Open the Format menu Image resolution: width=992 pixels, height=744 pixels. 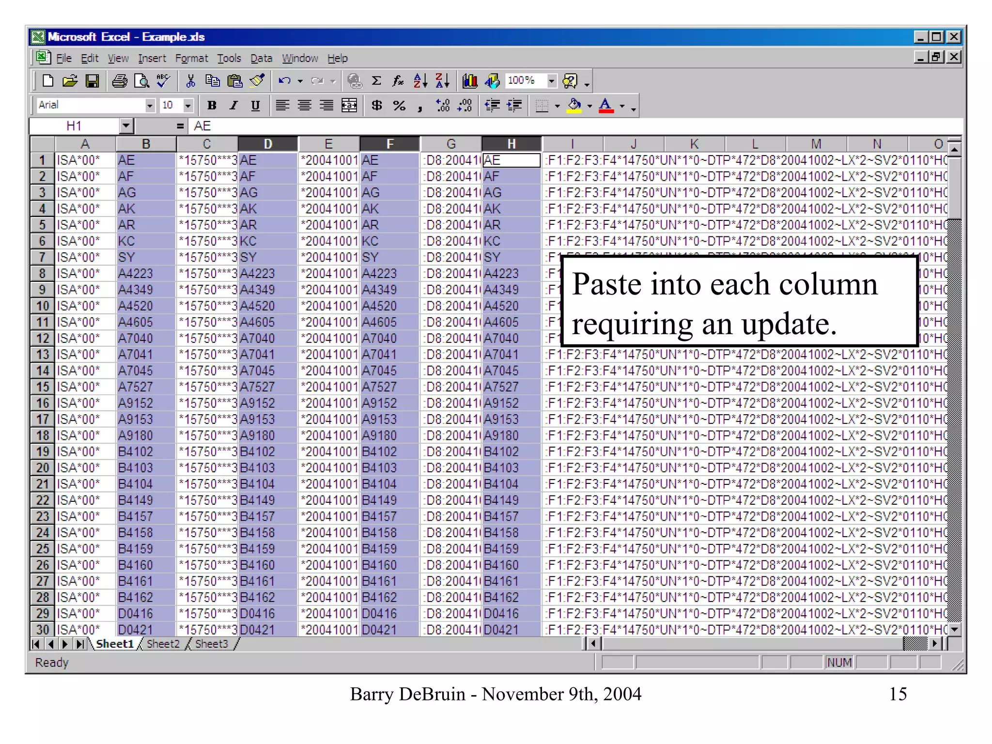click(191, 58)
